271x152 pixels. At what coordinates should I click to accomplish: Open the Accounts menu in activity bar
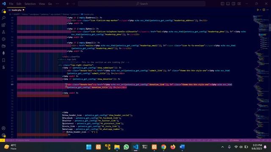point(3,128)
